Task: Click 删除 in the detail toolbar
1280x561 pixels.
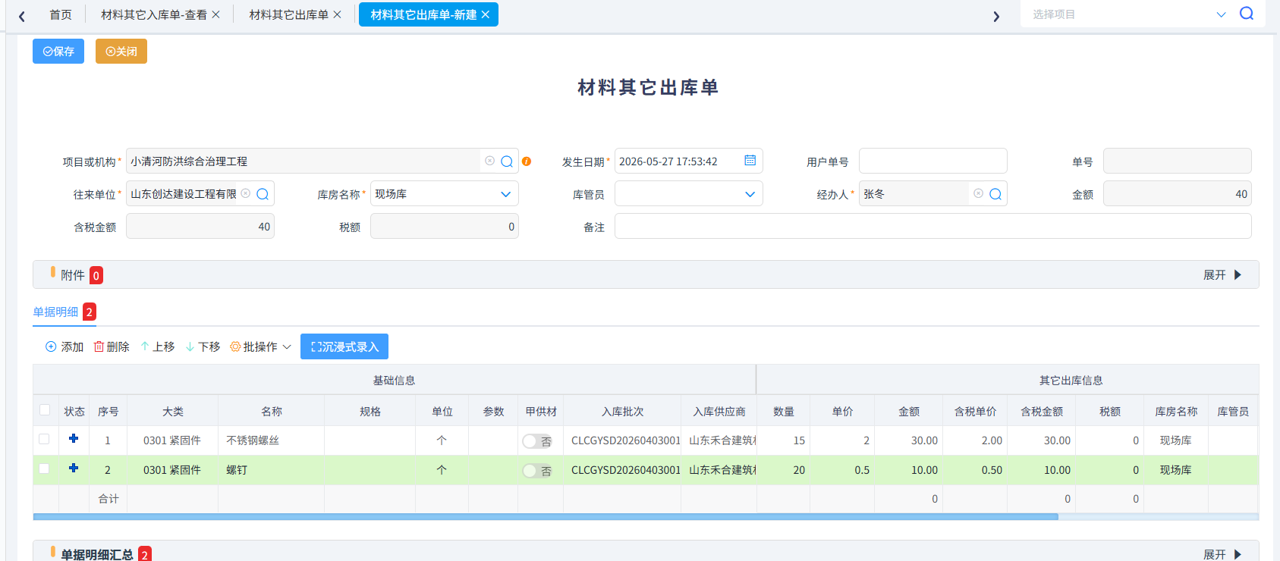Action: (x=112, y=346)
